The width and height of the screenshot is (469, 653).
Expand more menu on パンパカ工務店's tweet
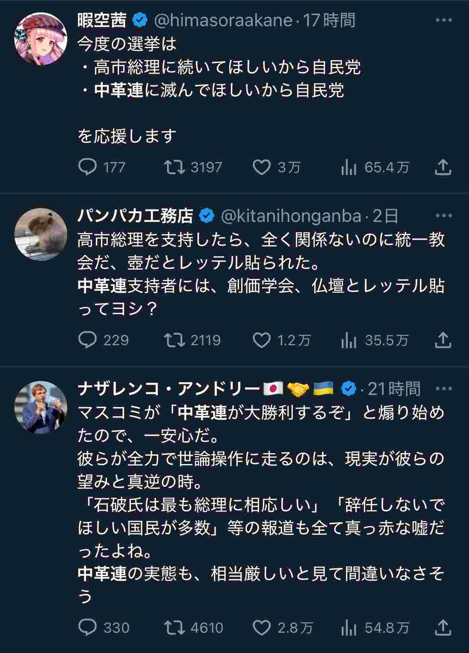(x=444, y=216)
